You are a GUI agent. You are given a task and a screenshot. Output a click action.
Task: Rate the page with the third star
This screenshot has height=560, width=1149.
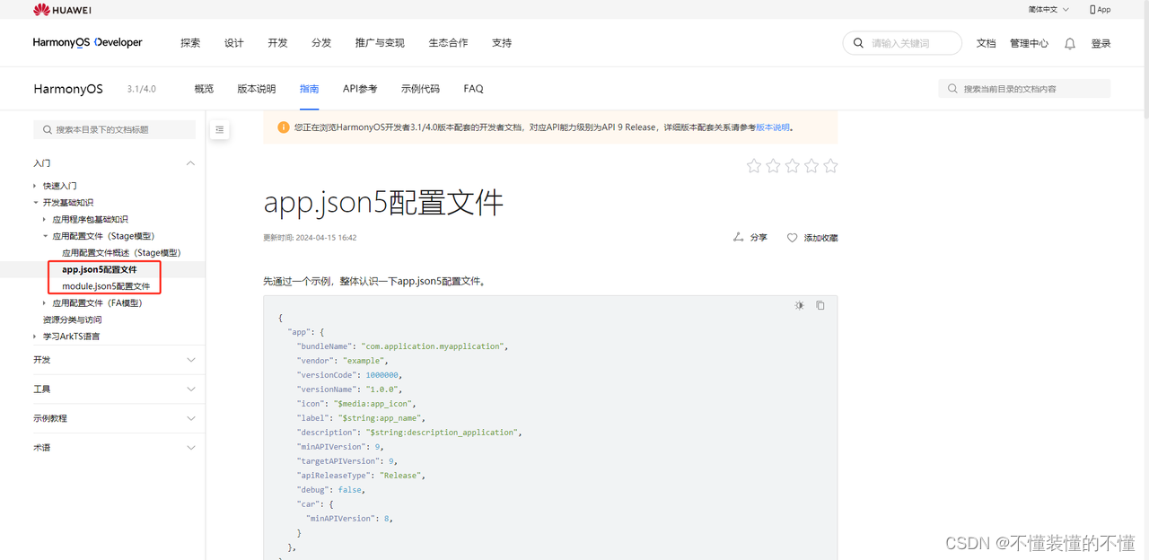coord(792,165)
